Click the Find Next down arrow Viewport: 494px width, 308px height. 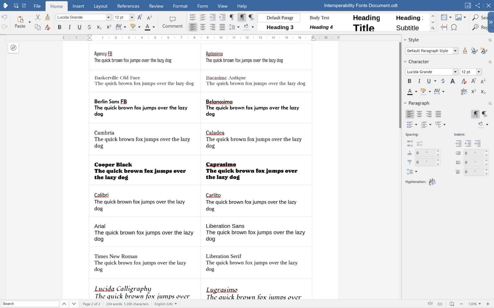tap(74, 304)
